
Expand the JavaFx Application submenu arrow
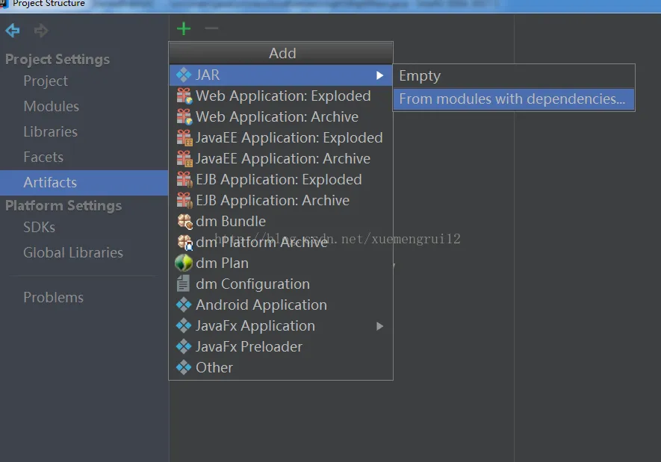coord(380,326)
